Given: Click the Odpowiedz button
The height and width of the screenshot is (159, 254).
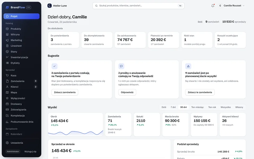Looking at the screenshot, I should pos(127,92).
